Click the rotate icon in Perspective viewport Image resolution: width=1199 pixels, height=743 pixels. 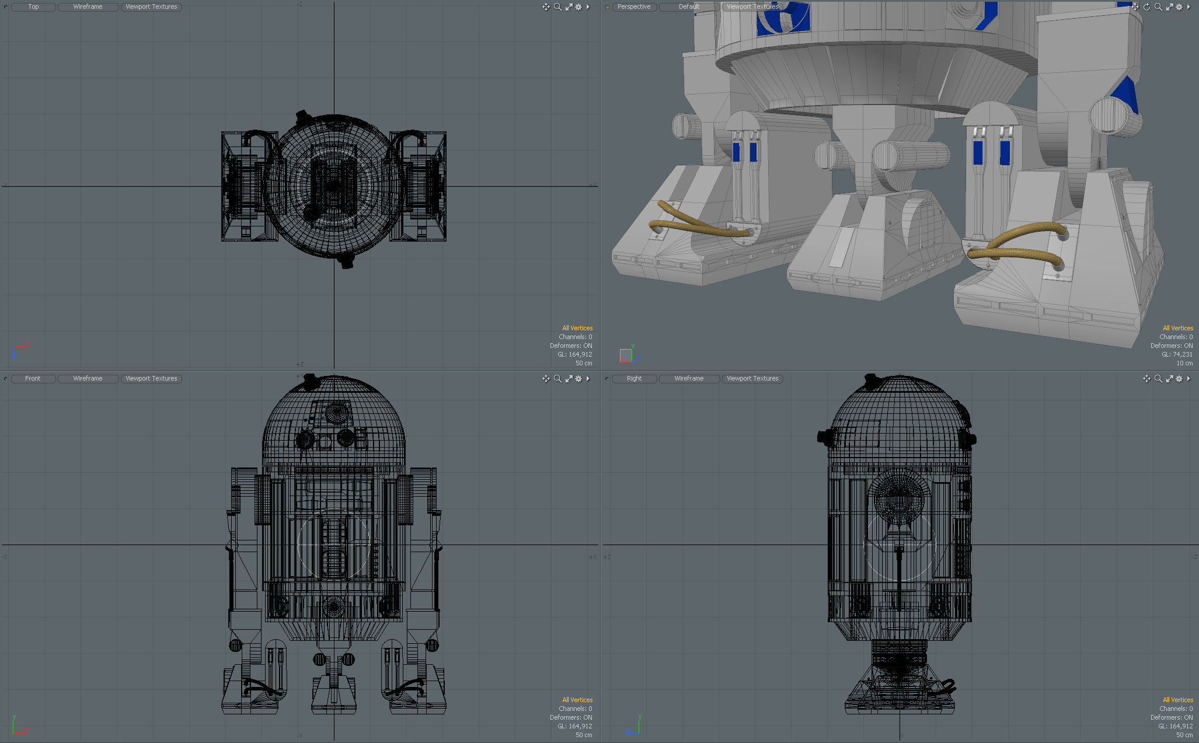[x=1146, y=7]
